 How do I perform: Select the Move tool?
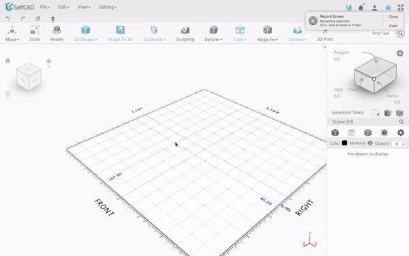pos(12,33)
